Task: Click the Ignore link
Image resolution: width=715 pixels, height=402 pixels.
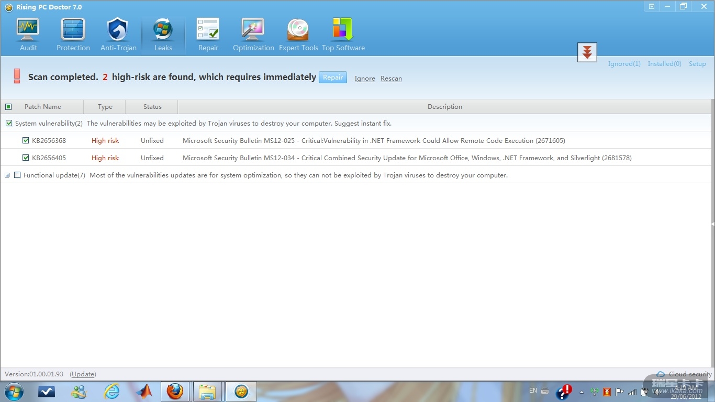Action: click(x=365, y=79)
